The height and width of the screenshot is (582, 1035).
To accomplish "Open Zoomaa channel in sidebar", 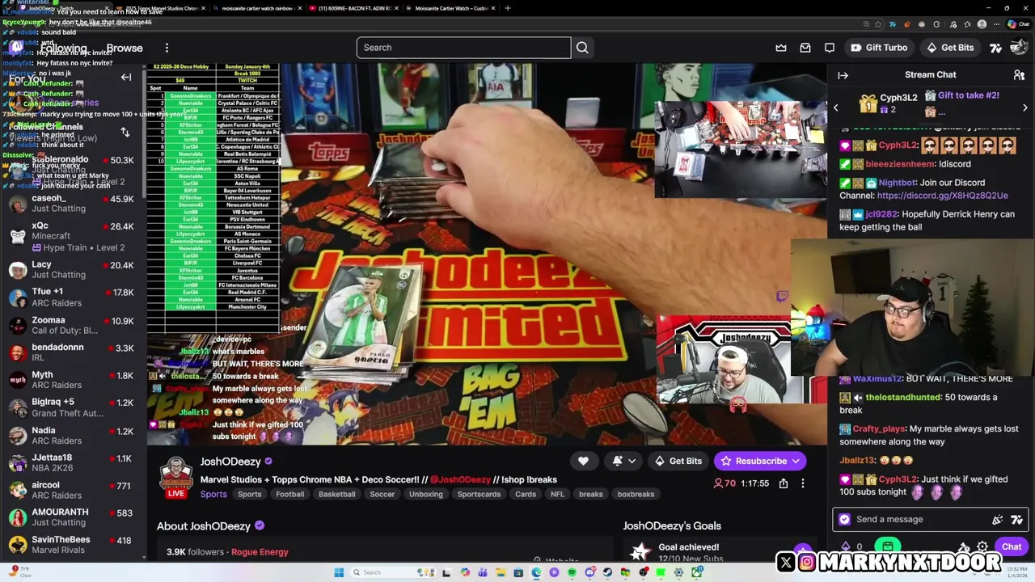I will (73, 325).
